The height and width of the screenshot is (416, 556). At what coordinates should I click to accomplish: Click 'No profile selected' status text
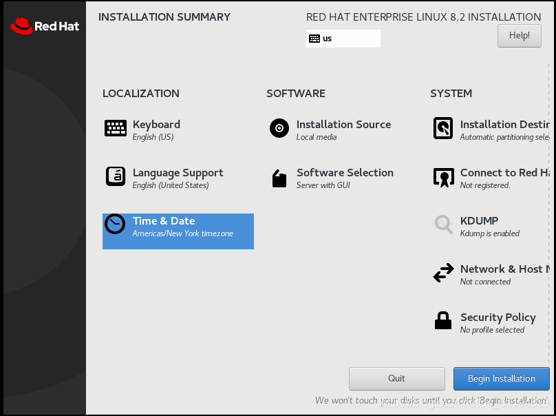[492, 330]
